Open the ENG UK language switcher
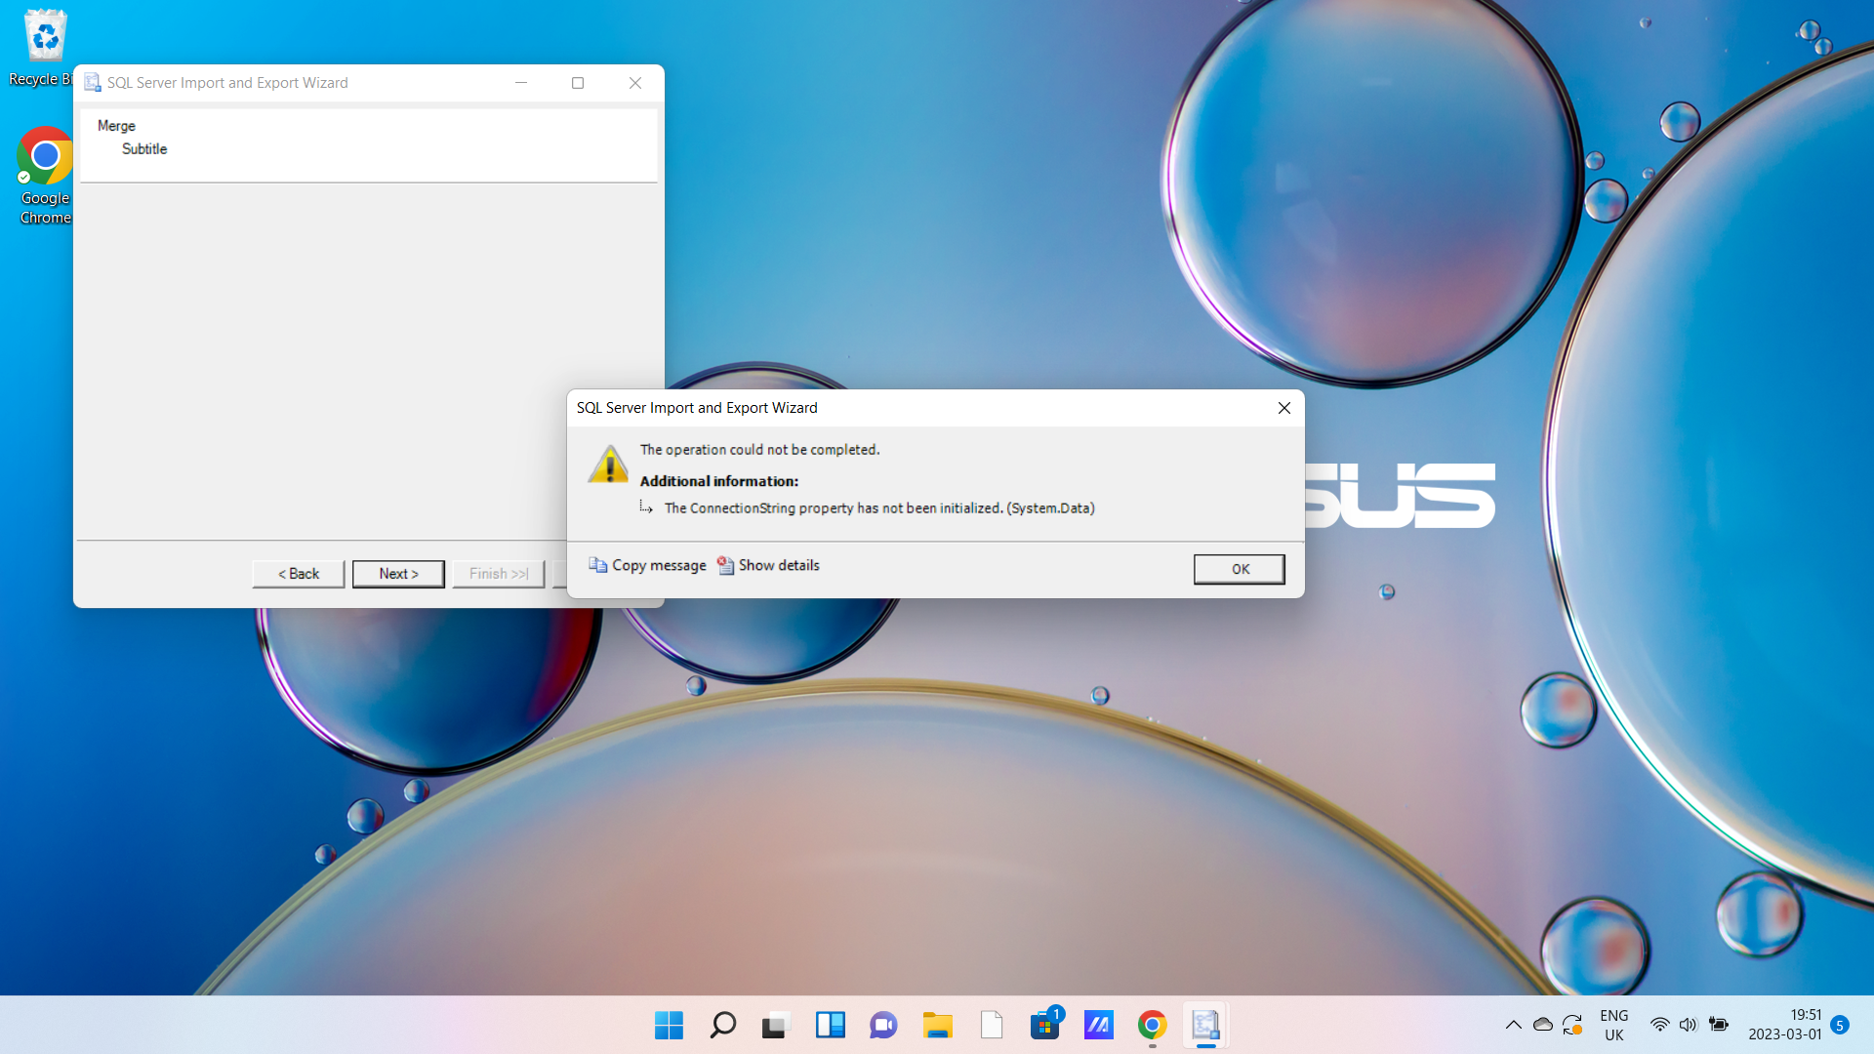Image resolution: width=1874 pixels, height=1054 pixels. (1614, 1025)
